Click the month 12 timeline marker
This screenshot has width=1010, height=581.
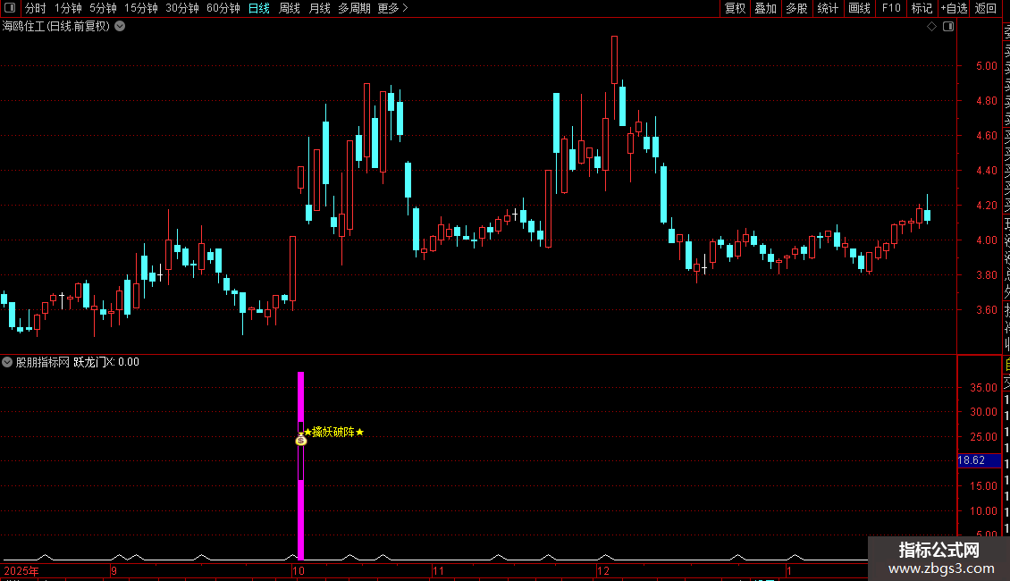[x=603, y=570]
